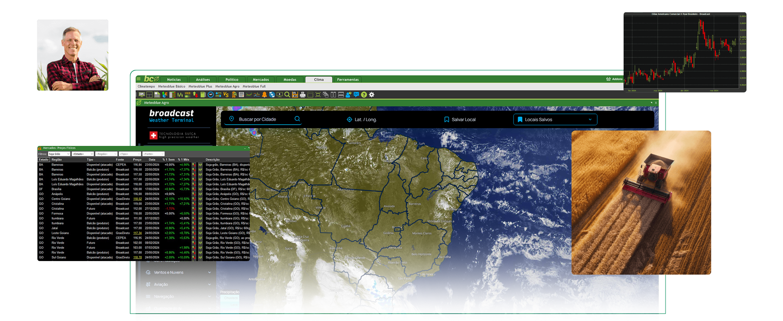Image resolution: width=783 pixels, height=321 pixels.
Task: Click the green-red up-down arrows toolbar icon
Action: point(195,95)
